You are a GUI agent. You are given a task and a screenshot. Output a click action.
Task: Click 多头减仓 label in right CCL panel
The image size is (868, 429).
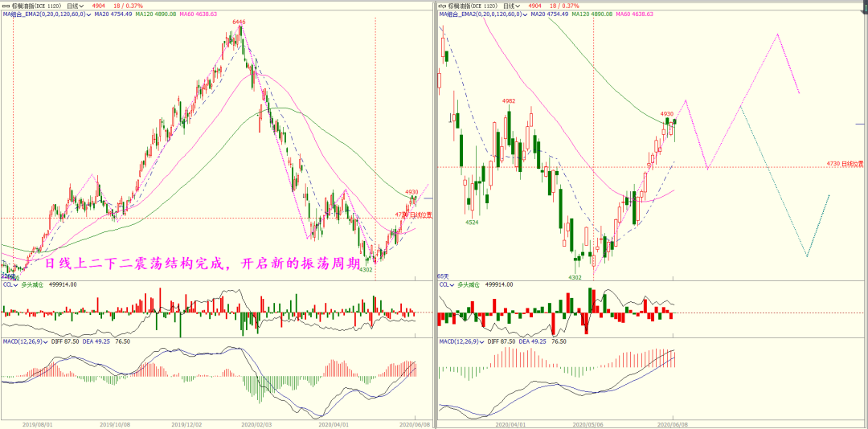pos(468,284)
